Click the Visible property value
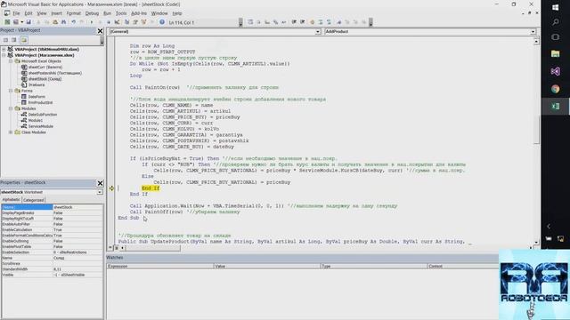570x320 pixels. [77, 275]
